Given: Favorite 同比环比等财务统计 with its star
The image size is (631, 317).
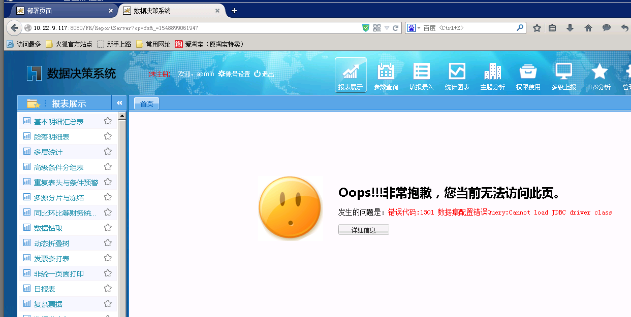Looking at the screenshot, I should pos(108,213).
